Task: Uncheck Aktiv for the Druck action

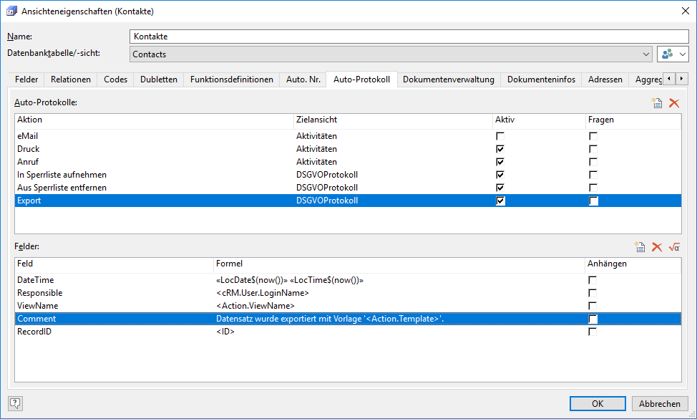Action: point(500,149)
